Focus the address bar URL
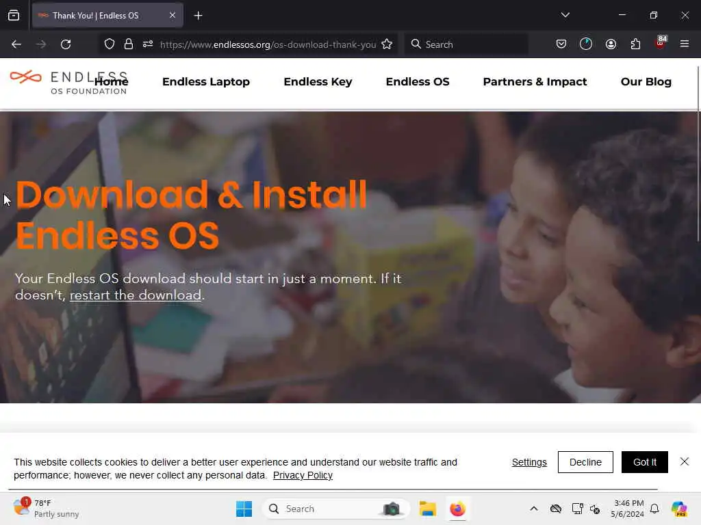 (x=268, y=44)
